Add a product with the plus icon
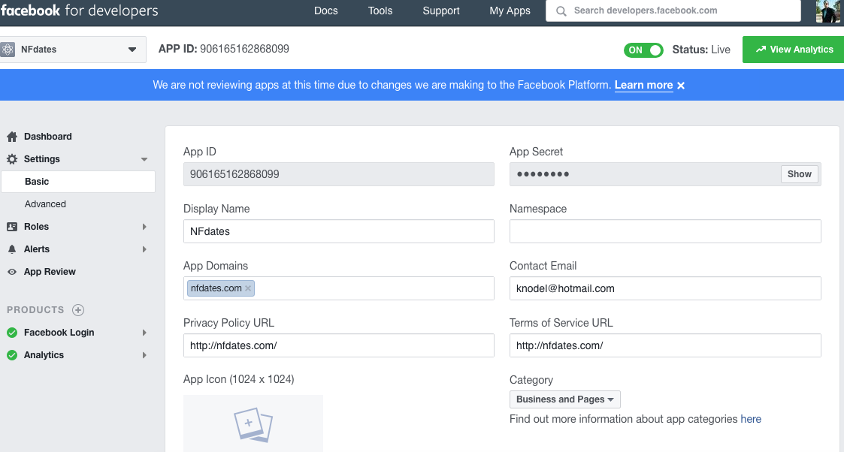 click(78, 310)
